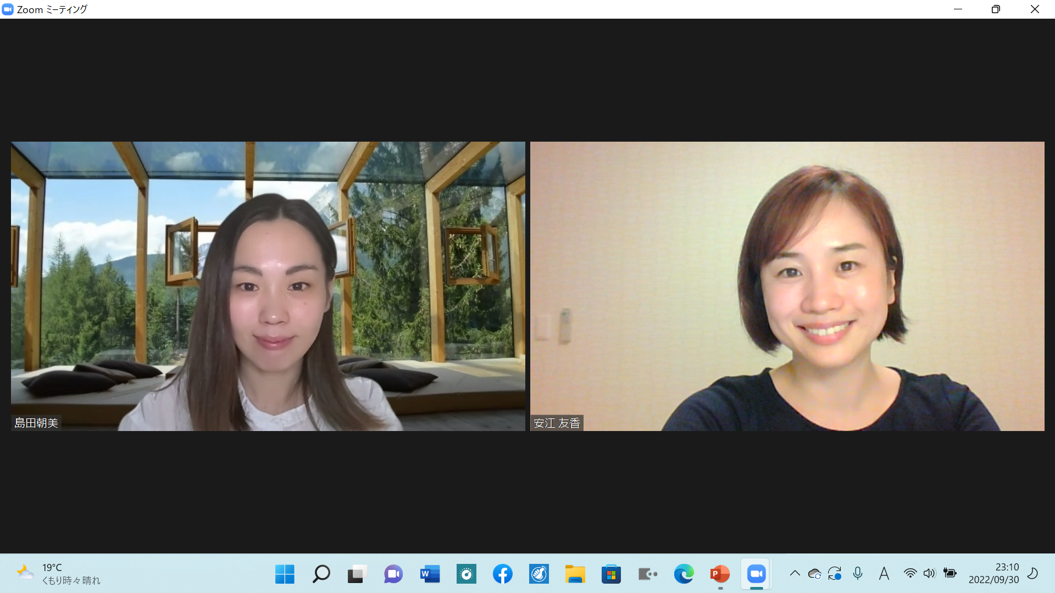Screen dimensions: 1055x593
Task: Click the battery status tray icon
Action: coord(949,573)
